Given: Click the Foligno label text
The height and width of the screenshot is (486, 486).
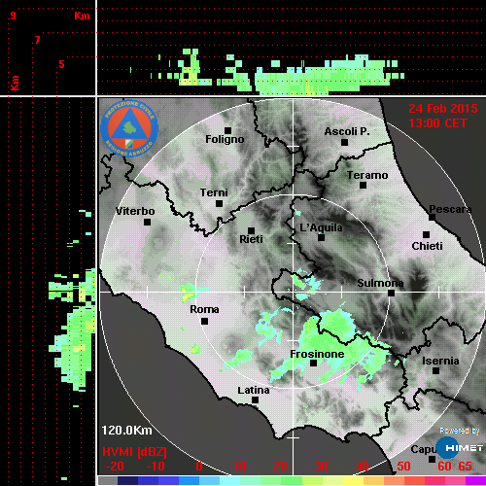Looking at the screenshot, I should pos(225,140).
